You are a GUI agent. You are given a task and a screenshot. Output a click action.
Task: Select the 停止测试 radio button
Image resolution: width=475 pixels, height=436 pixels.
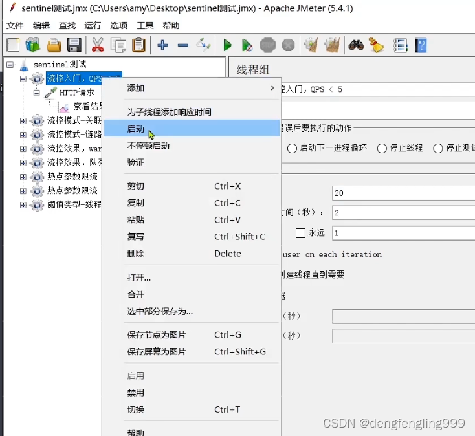tap(437, 148)
